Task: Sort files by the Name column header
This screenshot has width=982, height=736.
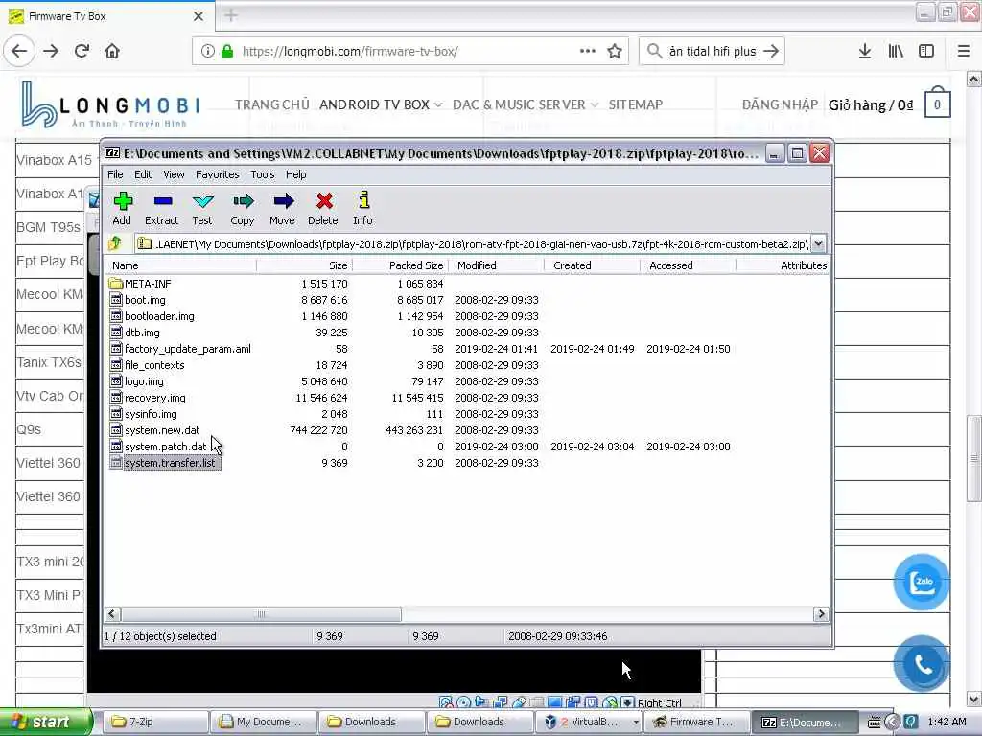Action: tap(180, 265)
